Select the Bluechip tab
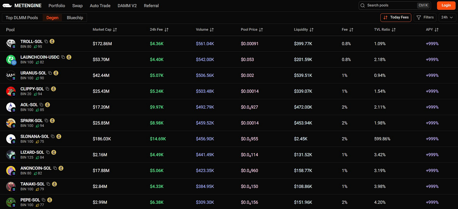 point(75,18)
